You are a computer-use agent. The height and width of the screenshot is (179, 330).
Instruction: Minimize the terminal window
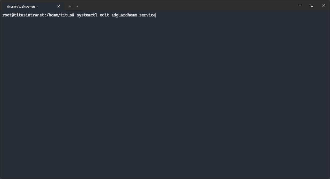(300, 5)
